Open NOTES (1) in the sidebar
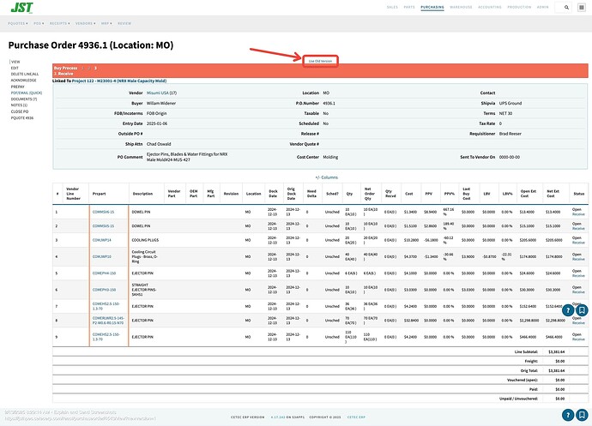 [19, 105]
